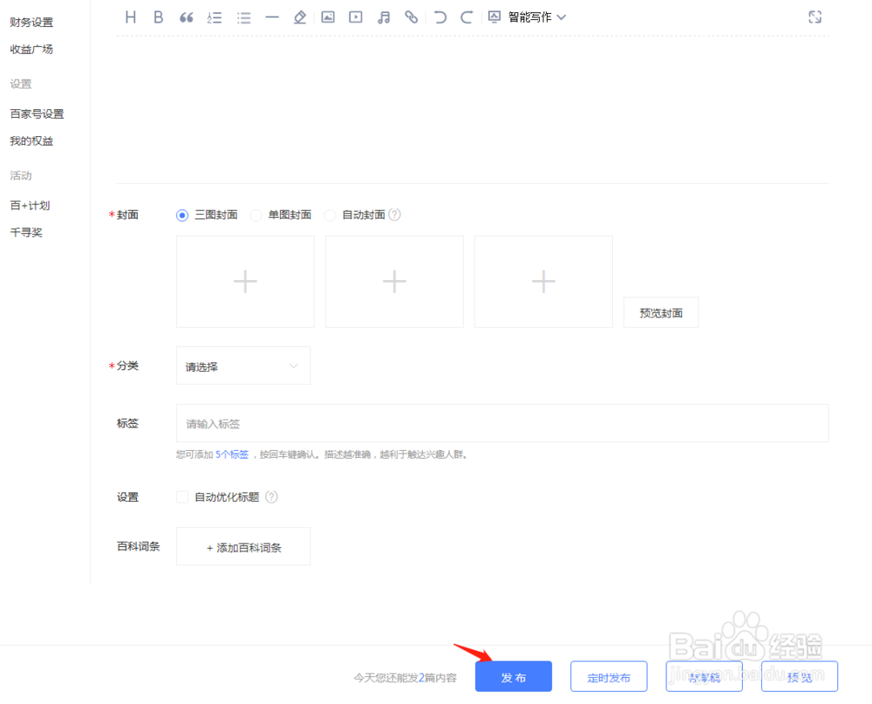The image size is (872, 704).
Task: Create a bulleted list
Action: point(243,17)
